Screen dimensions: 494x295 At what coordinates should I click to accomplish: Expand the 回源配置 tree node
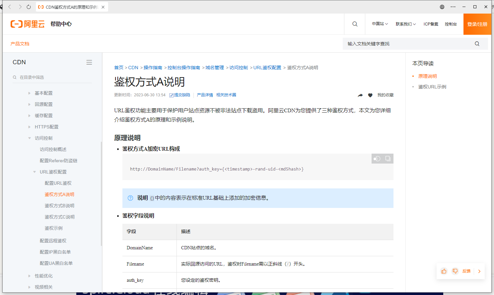pos(30,105)
